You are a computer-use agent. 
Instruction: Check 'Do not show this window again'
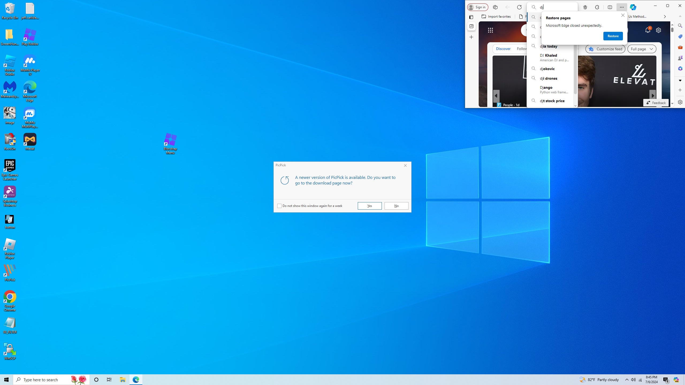(x=279, y=206)
